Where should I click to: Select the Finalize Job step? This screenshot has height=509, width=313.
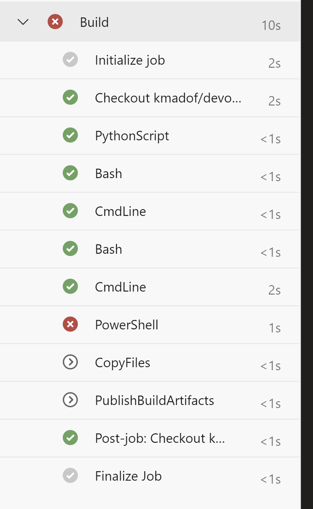pyautogui.click(x=128, y=476)
